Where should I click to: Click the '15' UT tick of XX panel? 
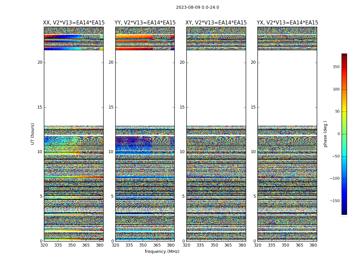point(40,107)
